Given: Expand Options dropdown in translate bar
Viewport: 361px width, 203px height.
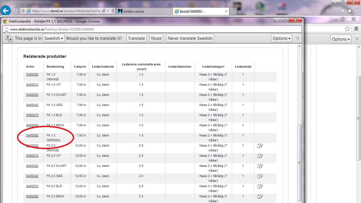Looking at the screenshot, I should tap(281, 38).
